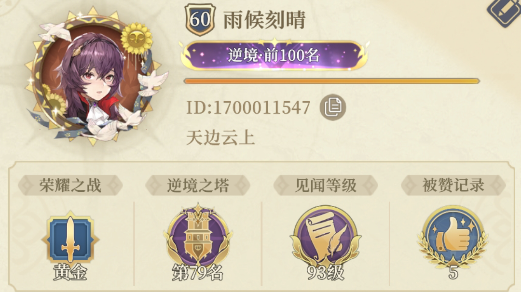Tap the 逆境·前100名 title banner
This screenshot has height=292, width=521.
(274, 55)
